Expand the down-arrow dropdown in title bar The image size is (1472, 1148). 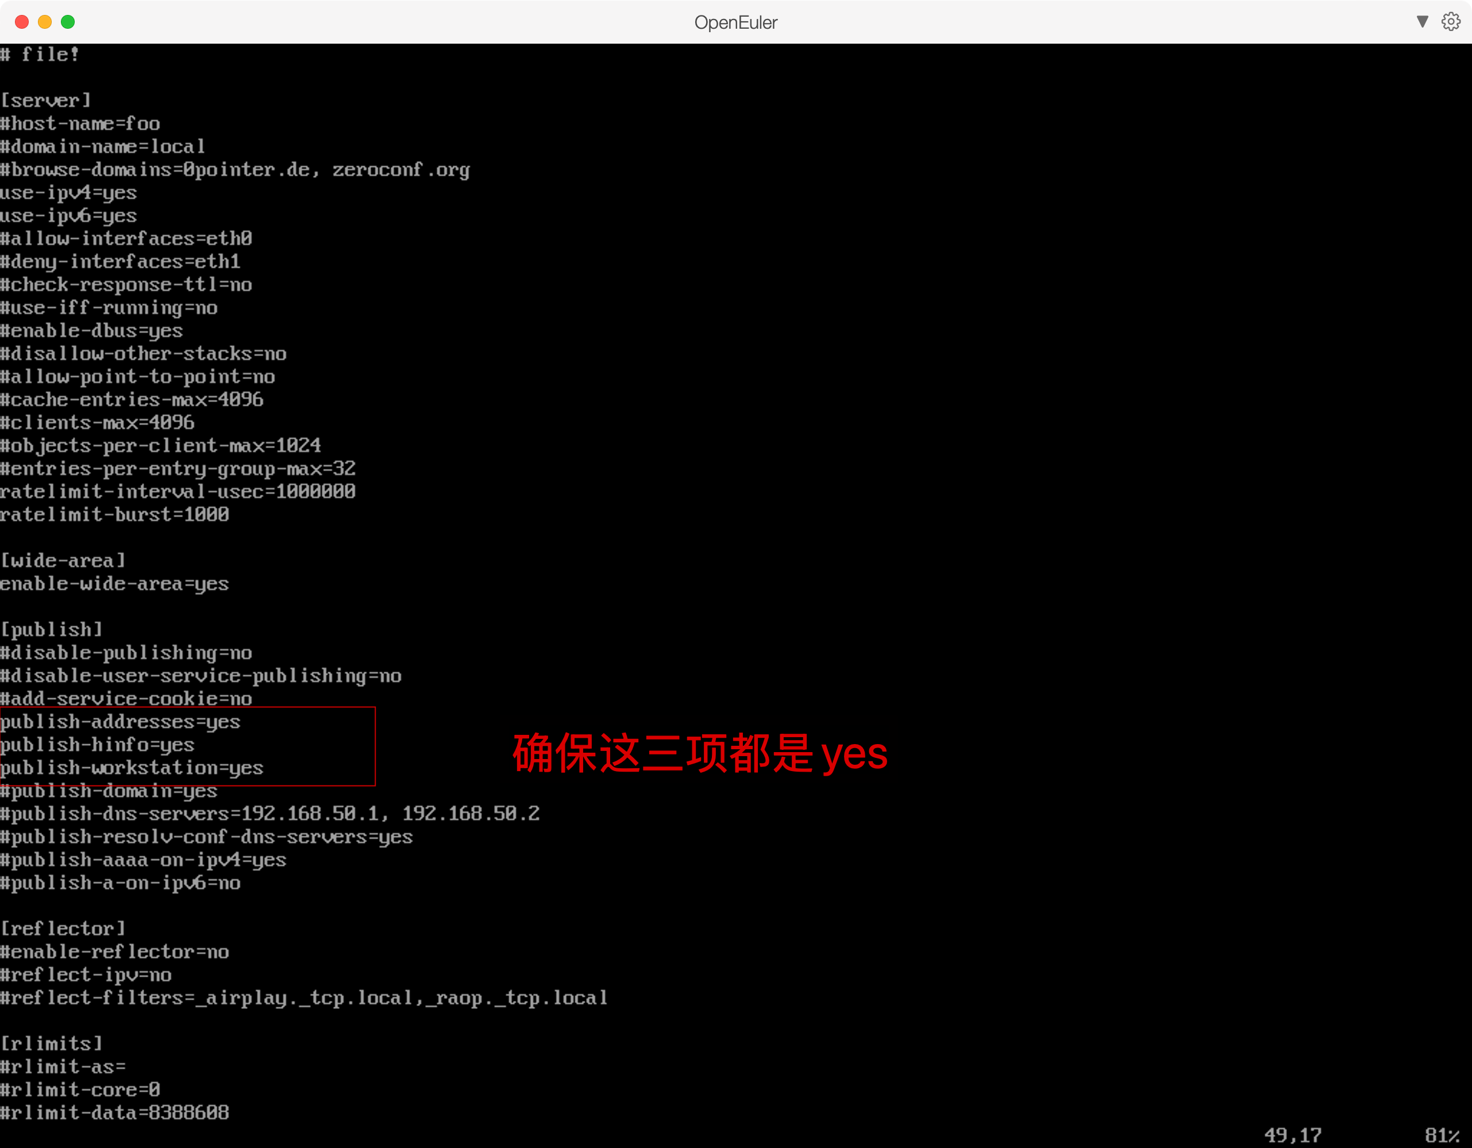[x=1422, y=22]
